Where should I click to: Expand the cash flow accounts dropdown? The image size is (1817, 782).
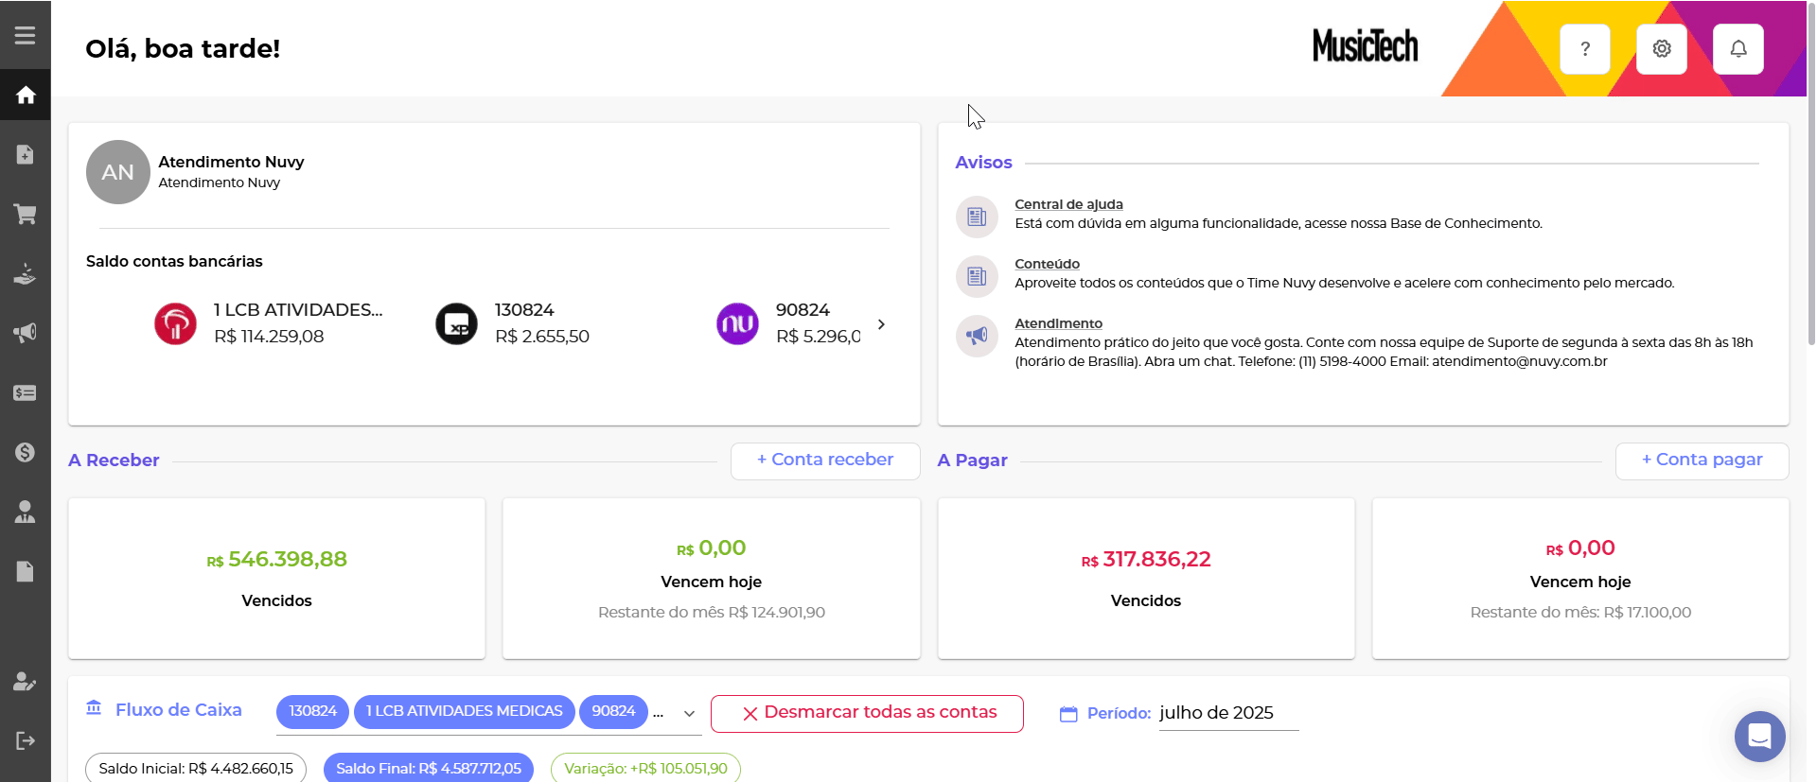point(689,714)
